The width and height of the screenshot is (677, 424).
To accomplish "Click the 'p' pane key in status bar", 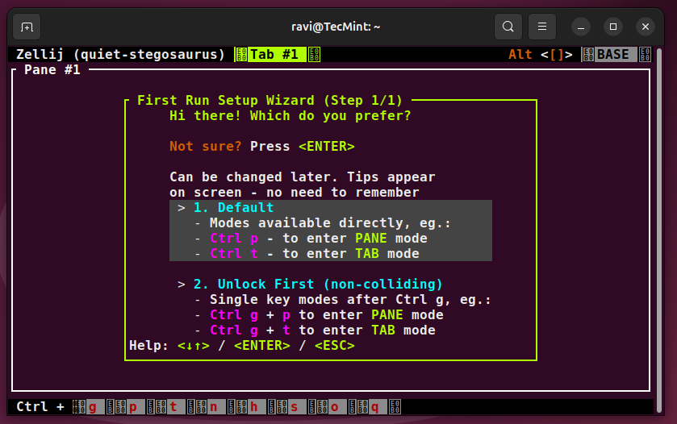I will 132,407.
